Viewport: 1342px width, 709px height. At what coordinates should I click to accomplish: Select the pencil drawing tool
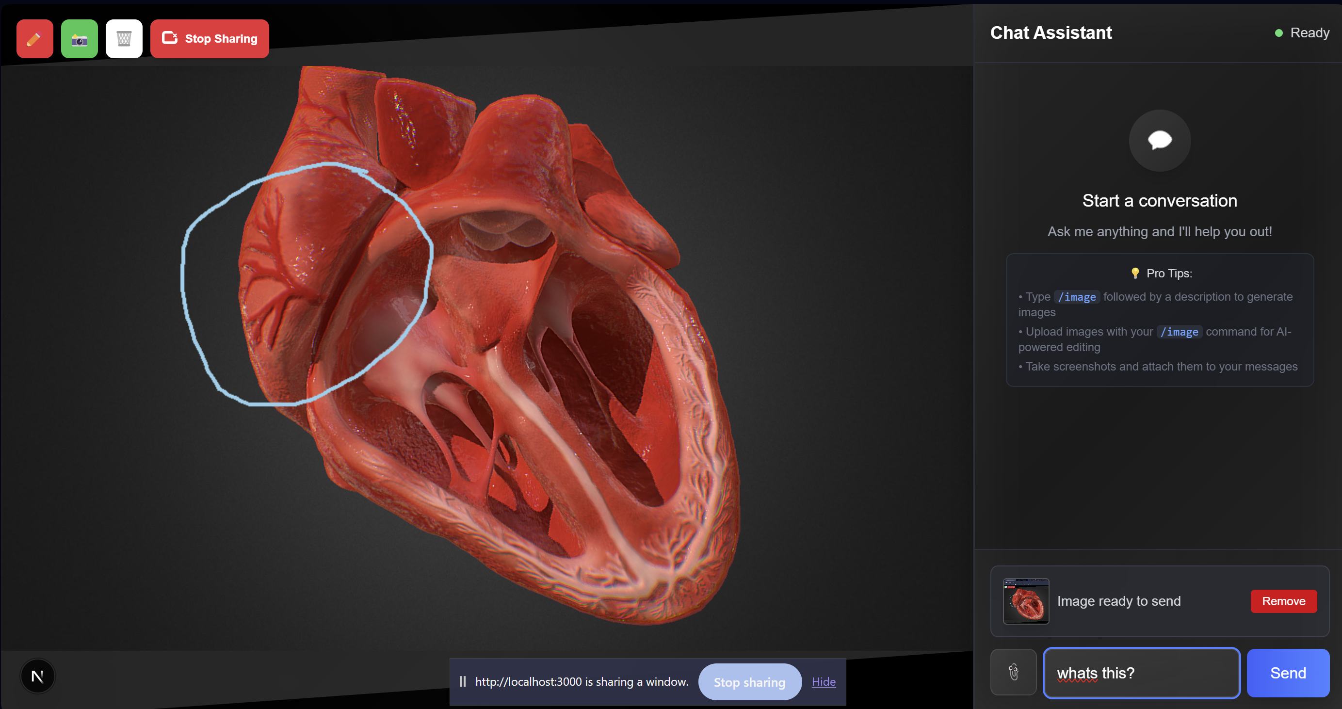tap(34, 38)
